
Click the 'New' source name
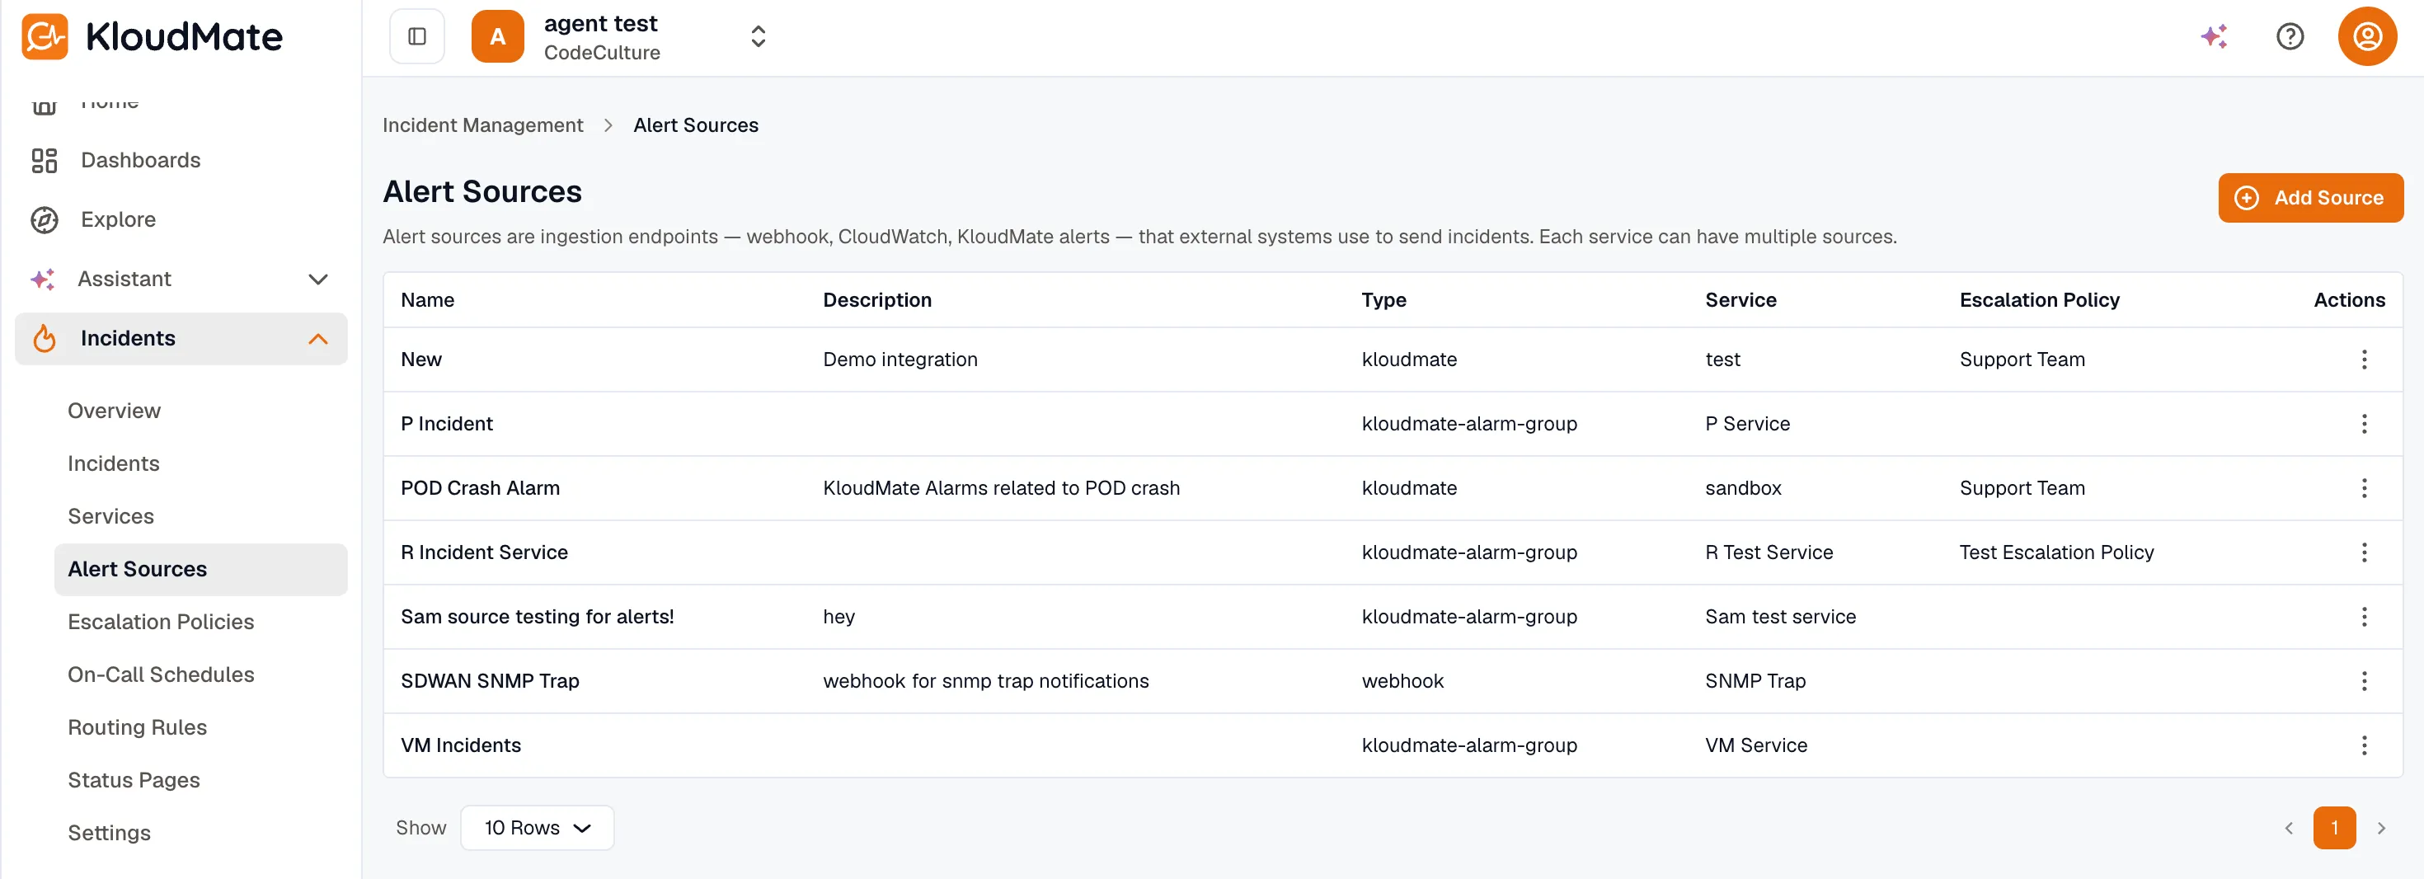tap(420, 360)
